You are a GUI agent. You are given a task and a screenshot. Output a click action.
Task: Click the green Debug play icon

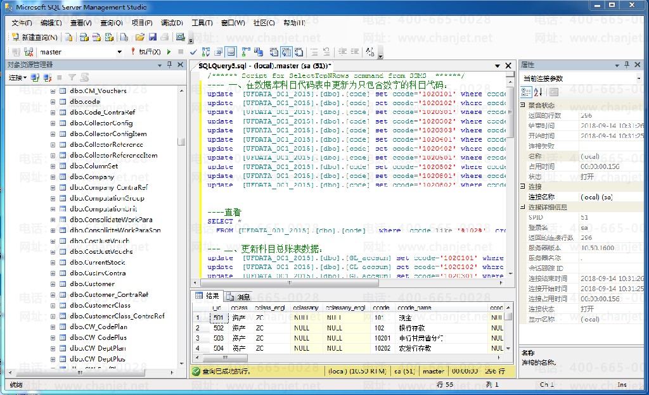(169, 52)
